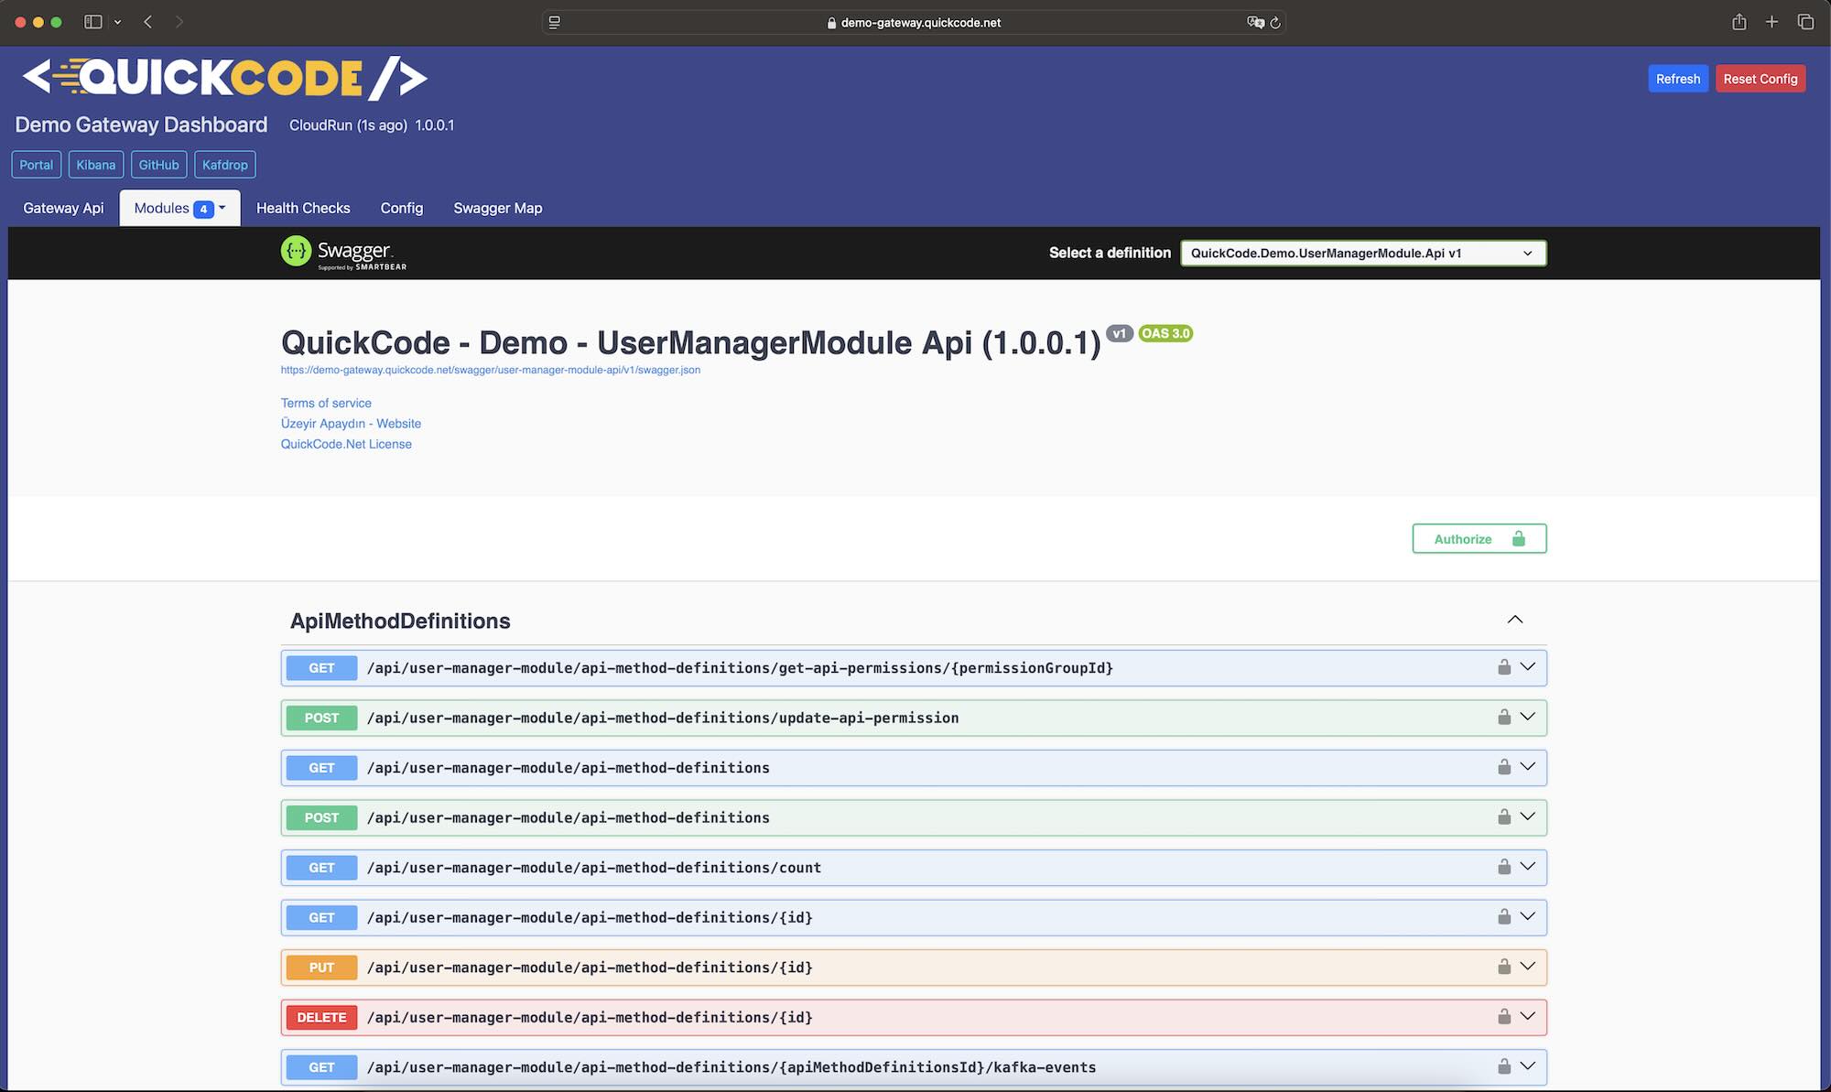This screenshot has height=1092, width=1831.
Task: Open Üzeyir Apaydın - Website link
Action: pyautogui.click(x=351, y=423)
